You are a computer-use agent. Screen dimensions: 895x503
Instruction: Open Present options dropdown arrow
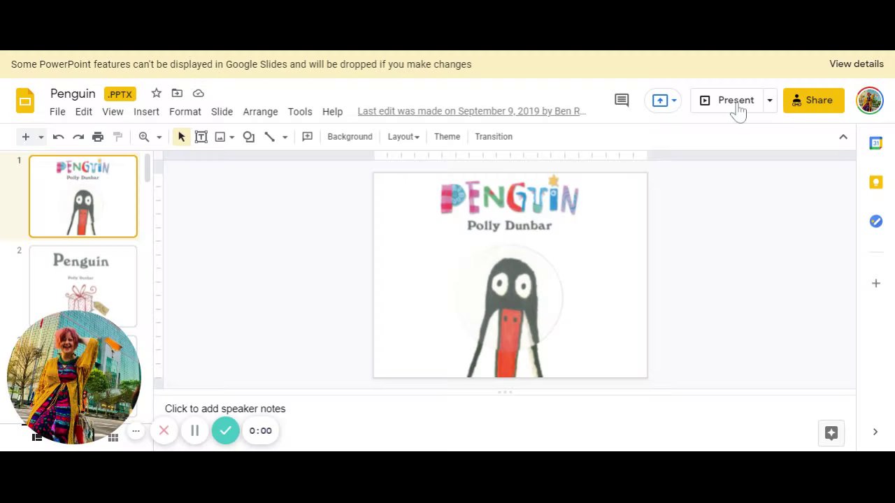point(769,101)
